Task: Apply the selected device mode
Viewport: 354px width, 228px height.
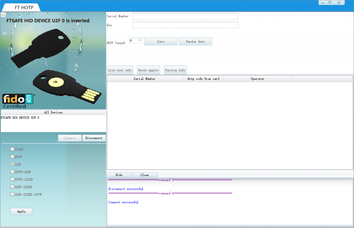Action: 21,211
